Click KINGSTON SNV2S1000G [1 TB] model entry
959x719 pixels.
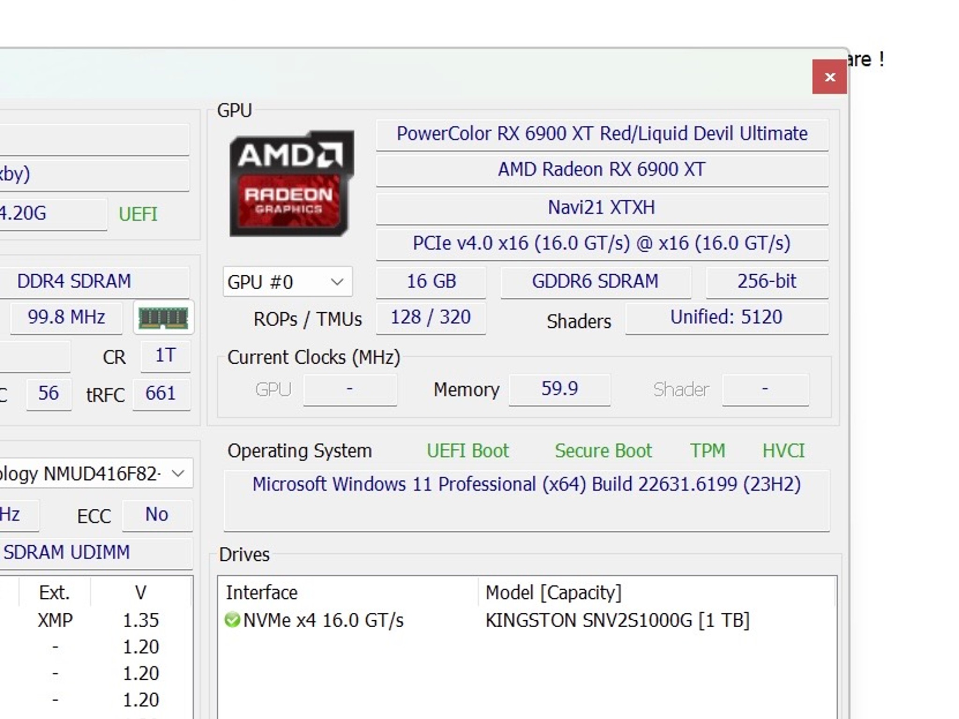click(618, 620)
